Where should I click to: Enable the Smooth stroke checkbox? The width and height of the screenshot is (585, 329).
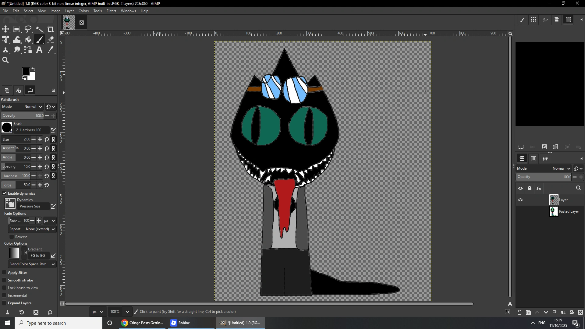(x=5, y=280)
